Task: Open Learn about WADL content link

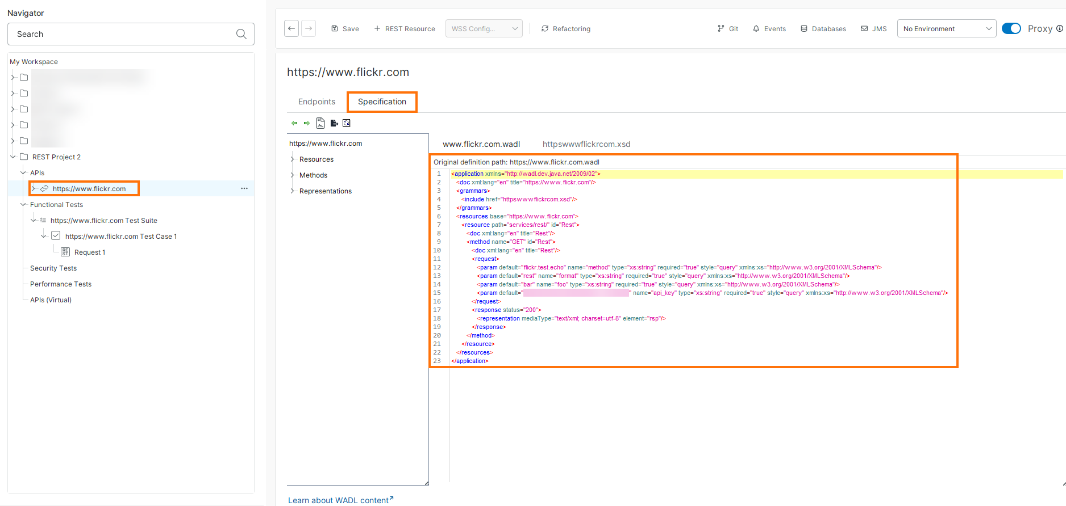Action: (340, 500)
